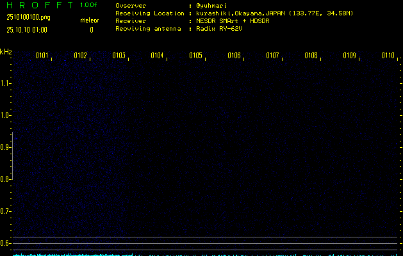This screenshot has width=403, height=256.
Task: Click the Receiver label
Action: pyautogui.click(x=131, y=20)
